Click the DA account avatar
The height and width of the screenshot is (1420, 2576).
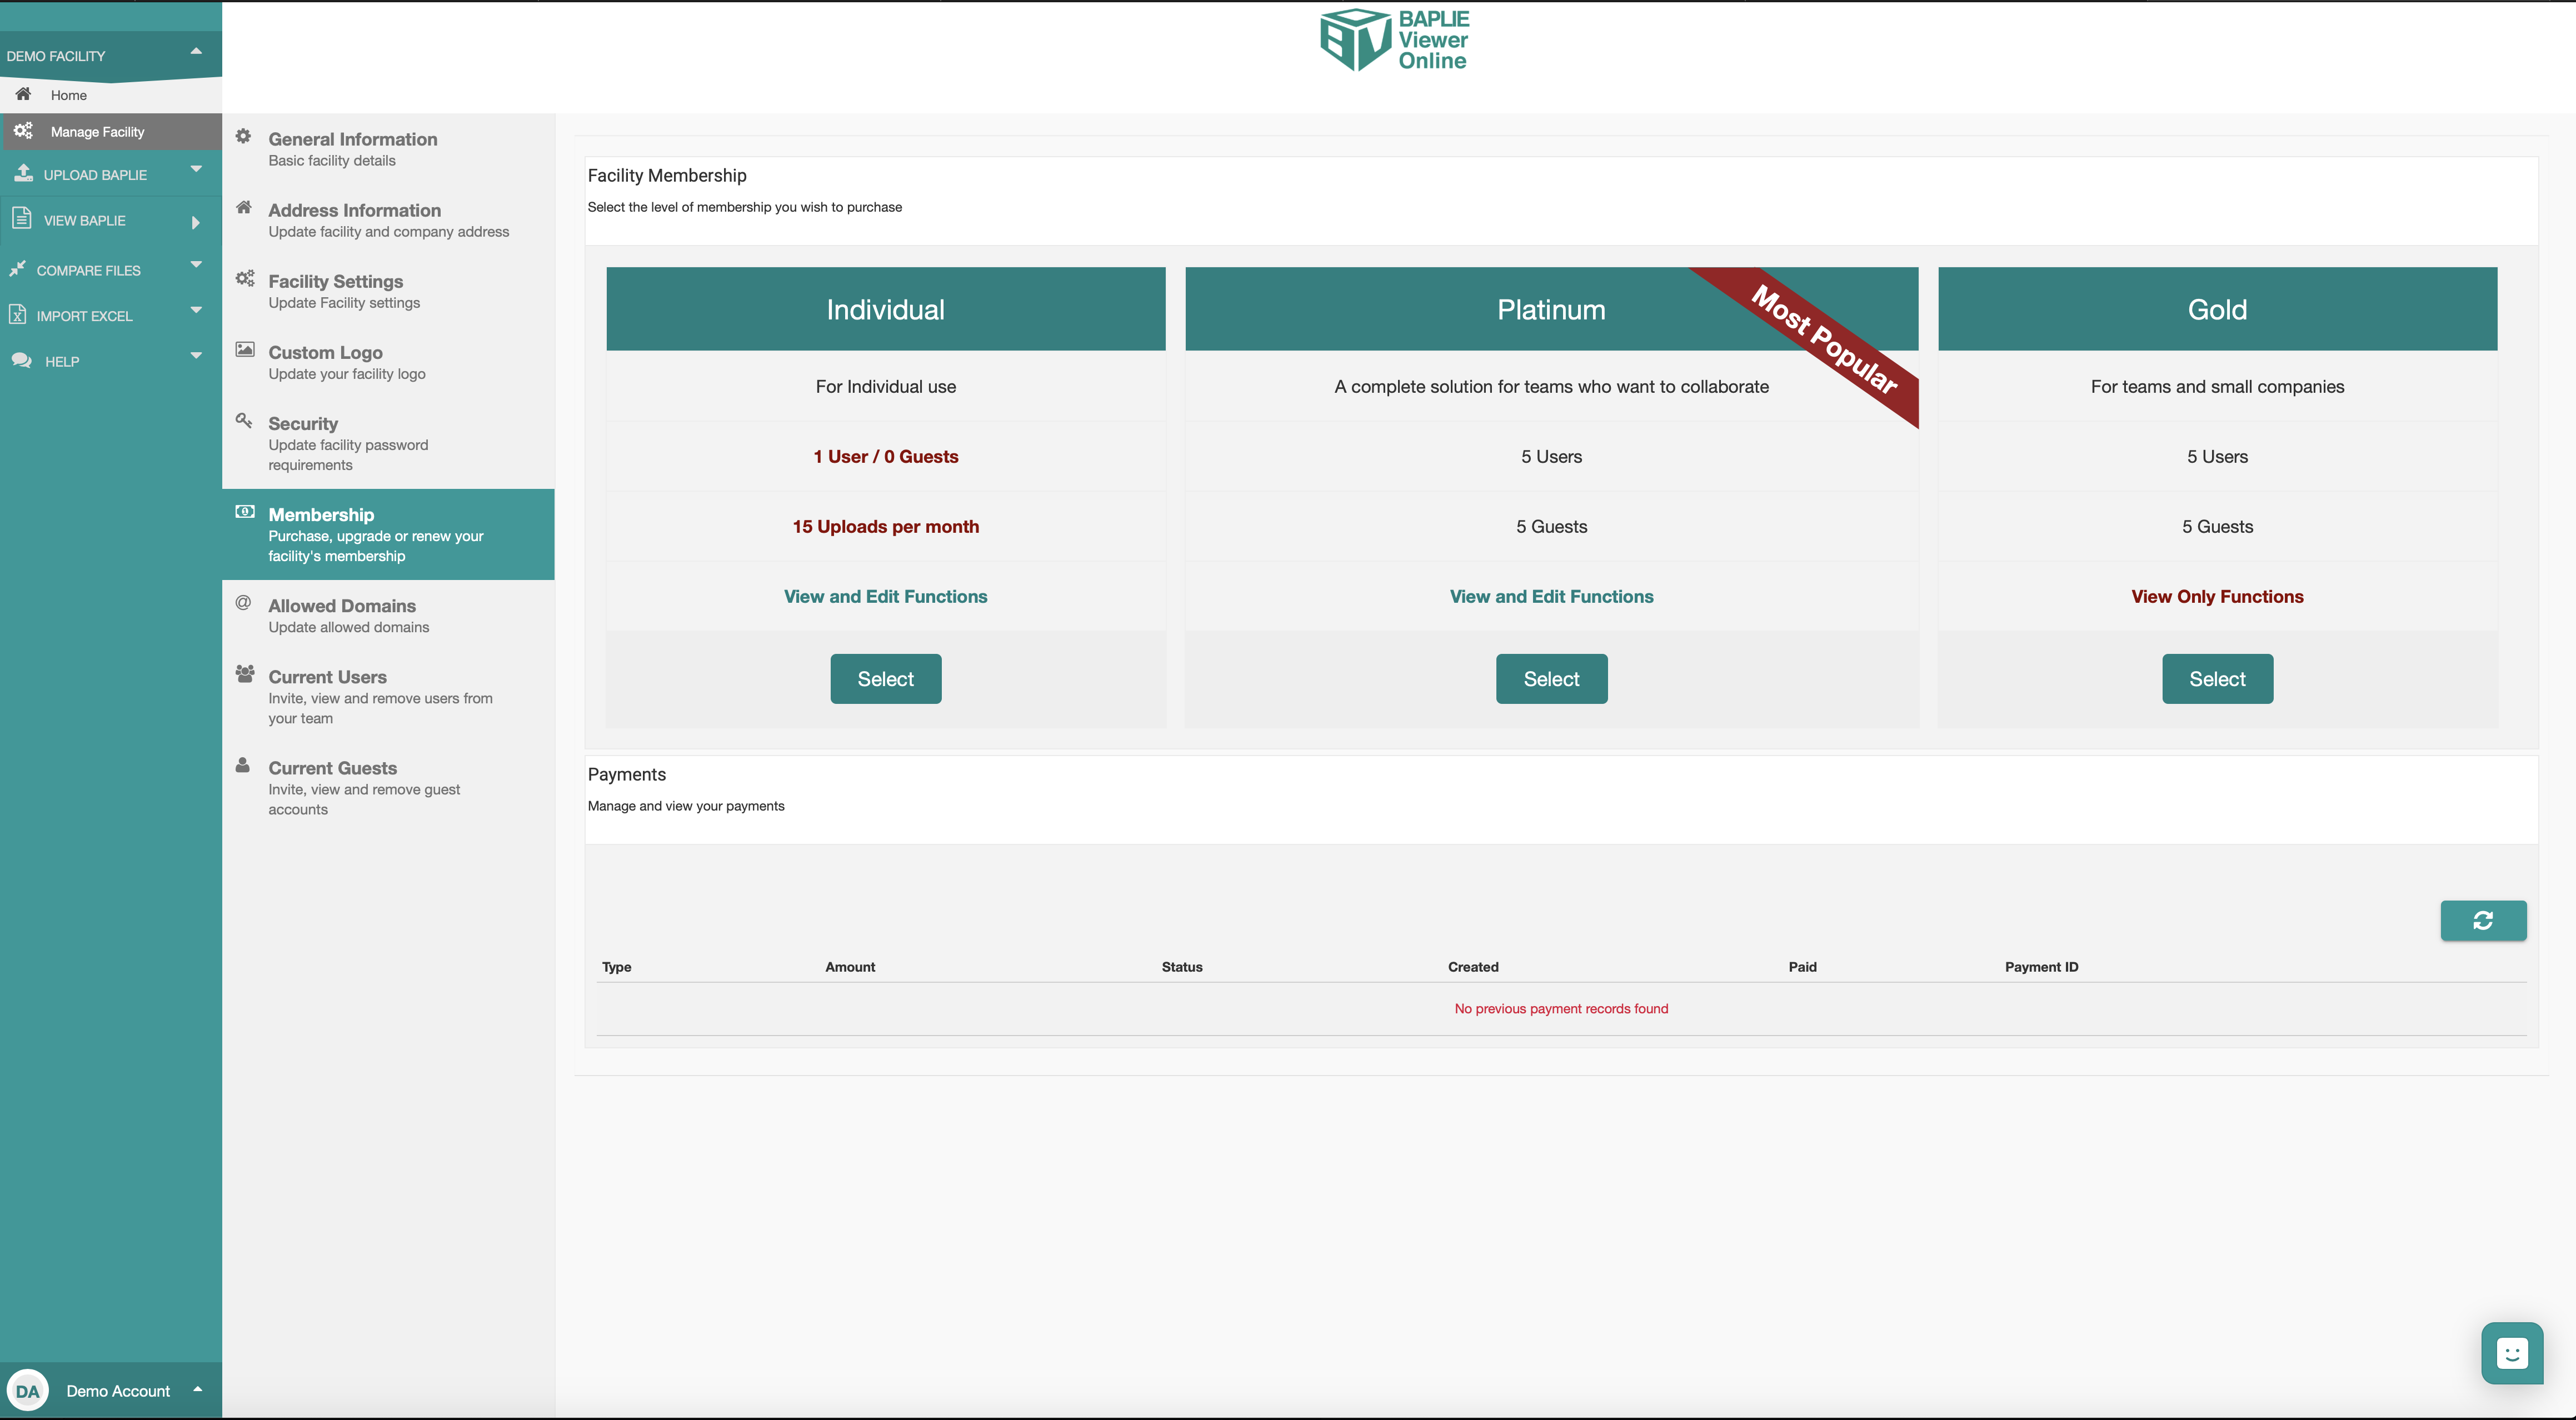[28, 1390]
